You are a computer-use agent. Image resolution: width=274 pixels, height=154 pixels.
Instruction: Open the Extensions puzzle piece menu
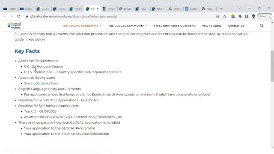pyautogui.click(x=240, y=16)
